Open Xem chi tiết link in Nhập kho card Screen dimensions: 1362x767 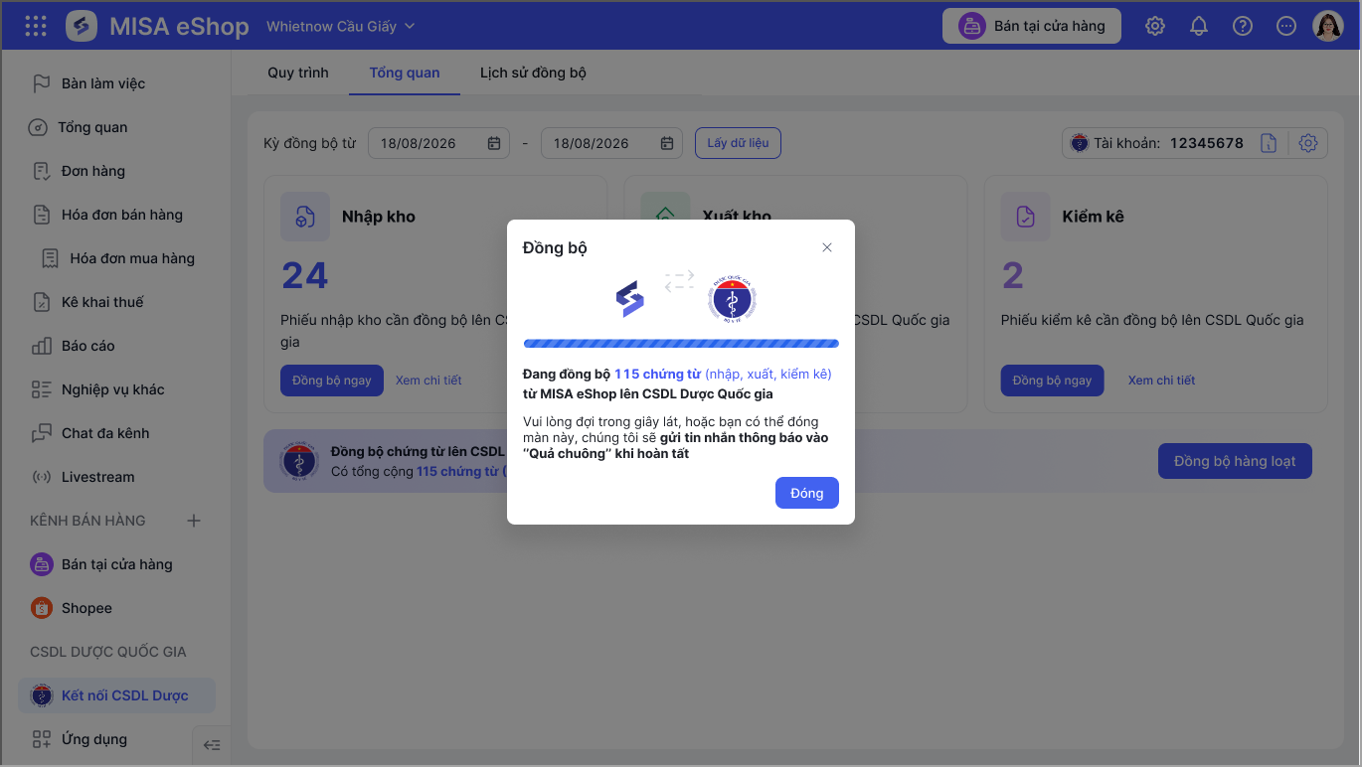pyautogui.click(x=428, y=381)
